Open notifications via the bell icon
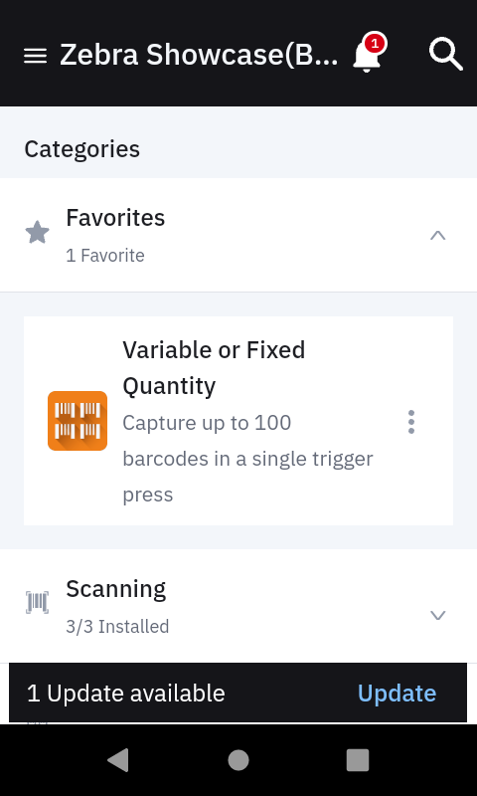 click(367, 55)
